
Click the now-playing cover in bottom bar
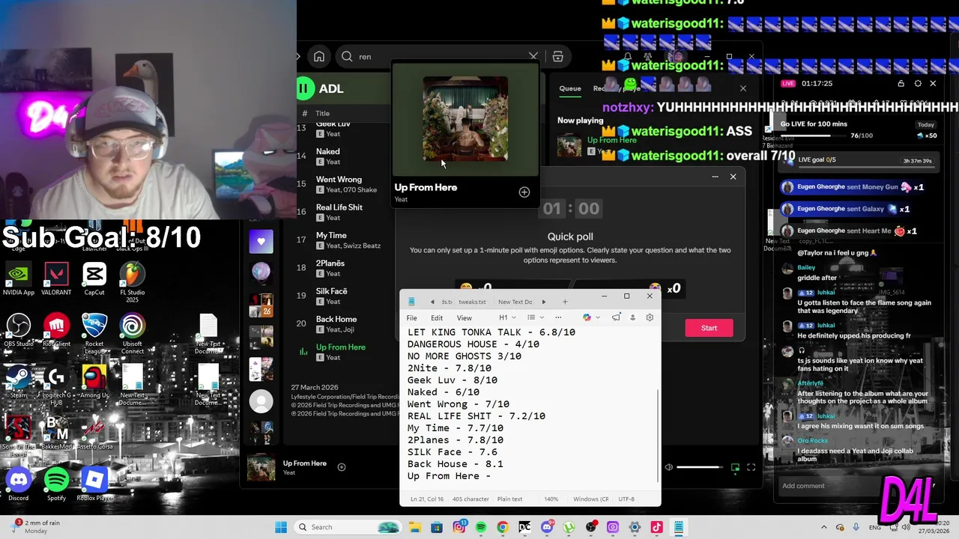pos(261,468)
